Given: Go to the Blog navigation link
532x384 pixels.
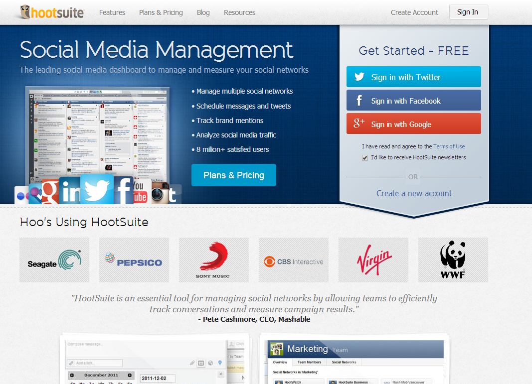Looking at the screenshot, I should coord(203,12).
